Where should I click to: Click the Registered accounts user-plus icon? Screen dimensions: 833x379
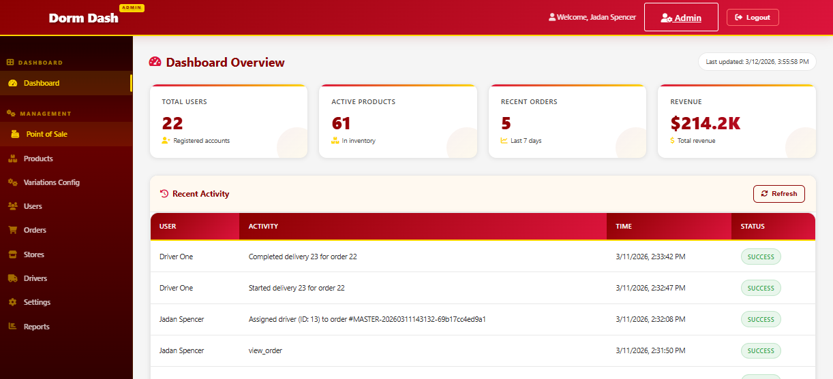[x=166, y=141]
